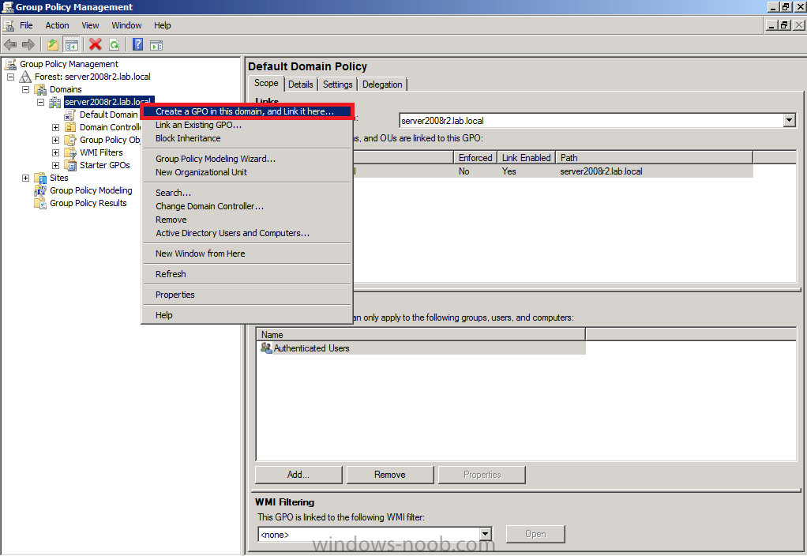Toggle Show/Hide Console Tree toolbar icon

point(71,45)
